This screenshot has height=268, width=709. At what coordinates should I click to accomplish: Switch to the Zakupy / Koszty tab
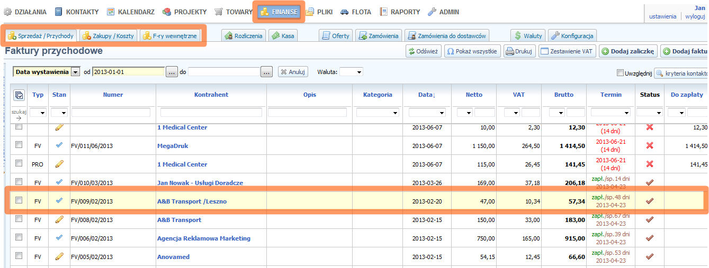(x=109, y=36)
